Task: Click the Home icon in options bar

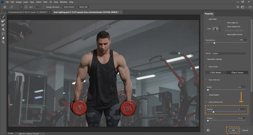Action: (4, 7)
